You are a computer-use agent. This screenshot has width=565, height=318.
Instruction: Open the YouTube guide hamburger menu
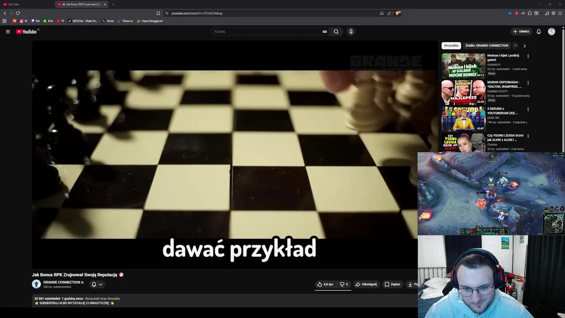point(8,31)
